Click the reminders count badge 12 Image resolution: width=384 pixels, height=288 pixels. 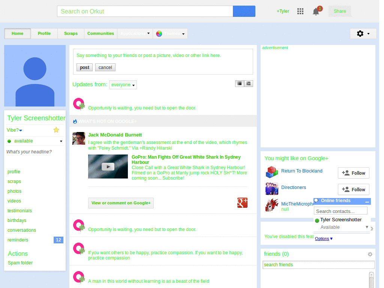coord(58,240)
